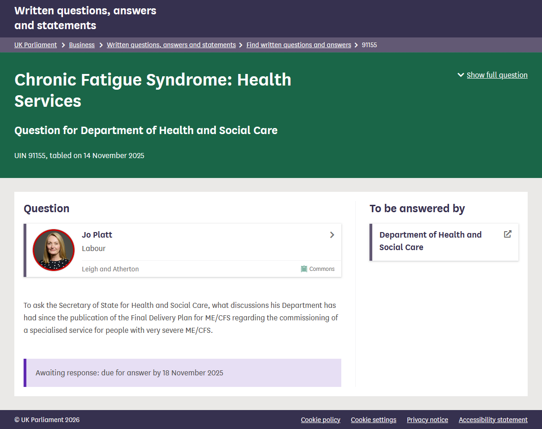
Task: Open Department of Health and Social Care card
Action: pyautogui.click(x=430, y=241)
